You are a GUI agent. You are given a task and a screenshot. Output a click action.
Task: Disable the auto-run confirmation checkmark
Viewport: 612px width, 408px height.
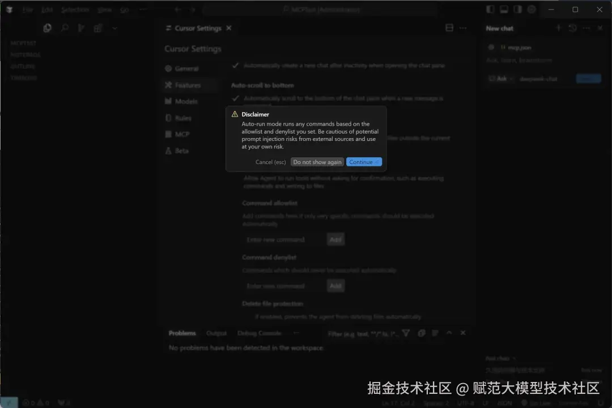point(235,178)
